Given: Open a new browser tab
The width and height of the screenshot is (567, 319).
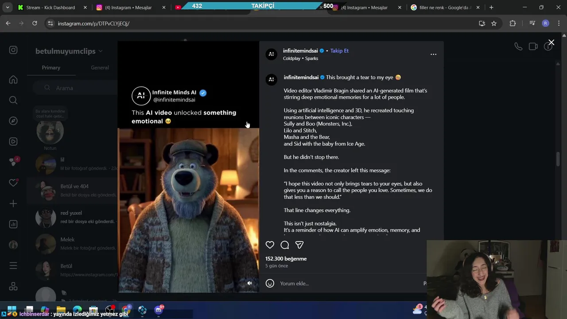Looking at the screenshot, I should (491, 8).
